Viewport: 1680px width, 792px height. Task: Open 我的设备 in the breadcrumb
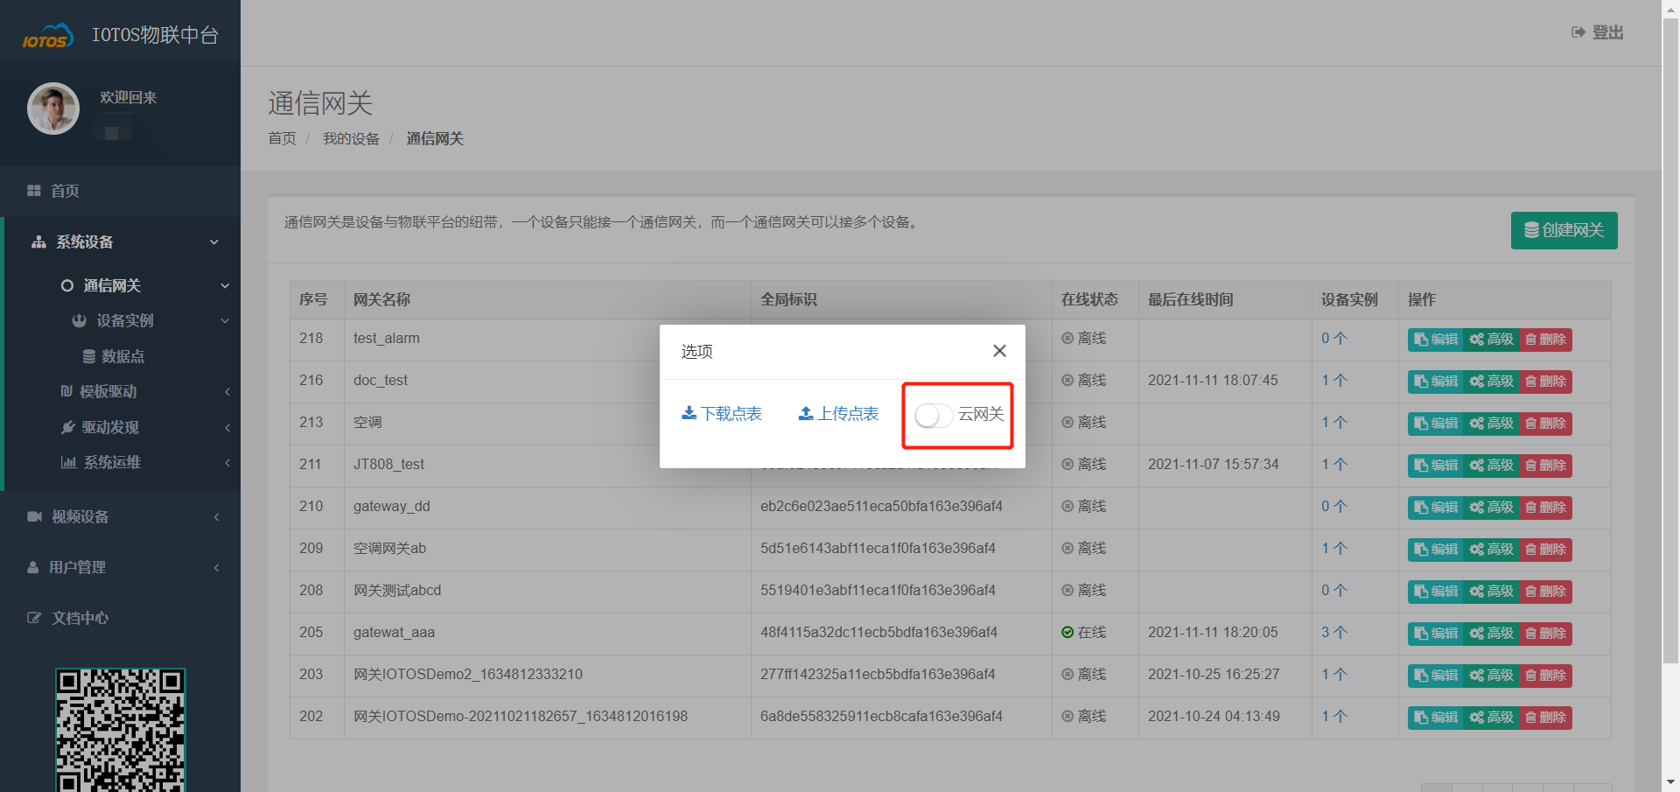(351, 138)
